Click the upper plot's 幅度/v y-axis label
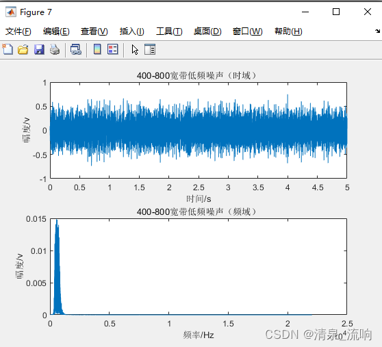Viewport: 382px width, 347px height. (x=27, y=130)
